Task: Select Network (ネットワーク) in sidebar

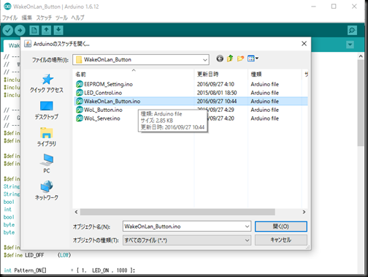Action: [x=47, y=191]
